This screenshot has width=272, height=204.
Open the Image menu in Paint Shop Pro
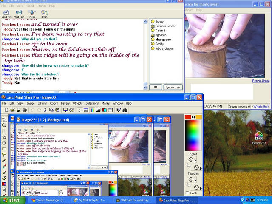31,103
